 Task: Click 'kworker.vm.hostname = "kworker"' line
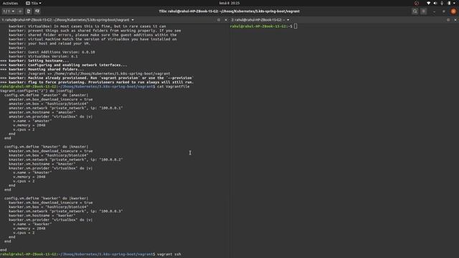(42, 216)
